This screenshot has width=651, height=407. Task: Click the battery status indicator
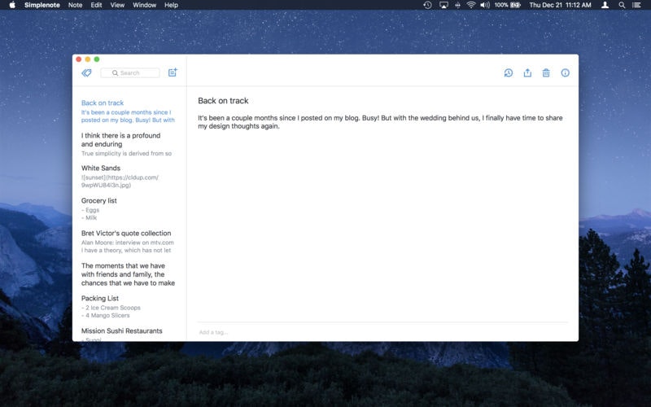coord(507,5)
